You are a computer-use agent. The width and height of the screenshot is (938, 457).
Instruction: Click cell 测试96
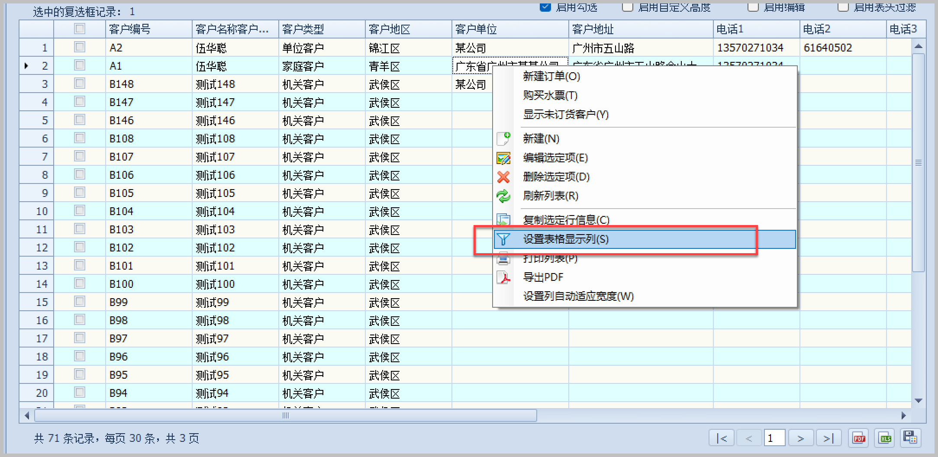click(235, 357)
